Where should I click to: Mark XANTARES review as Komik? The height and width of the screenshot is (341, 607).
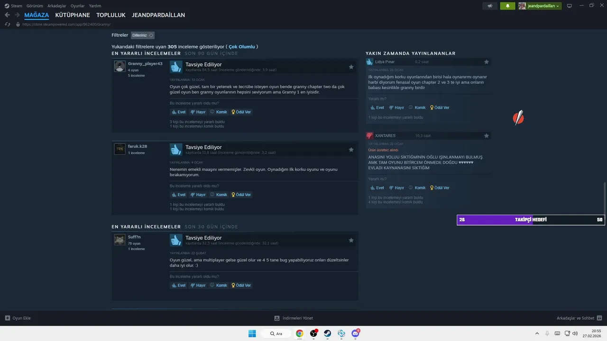[x=417, y=188]
